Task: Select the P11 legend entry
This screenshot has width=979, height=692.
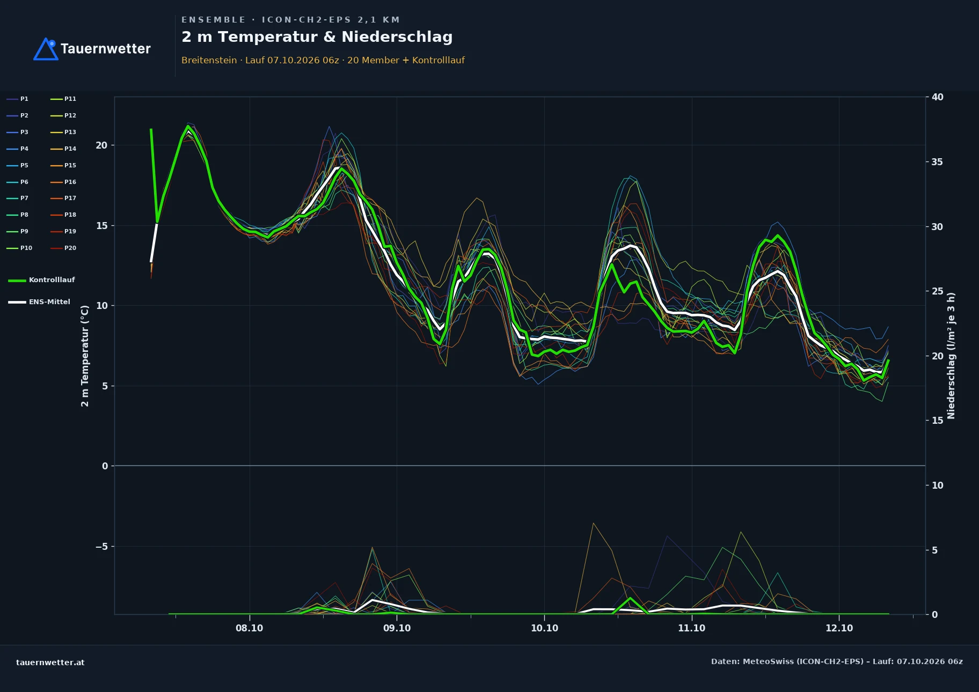Action: (x=63, y=99)
